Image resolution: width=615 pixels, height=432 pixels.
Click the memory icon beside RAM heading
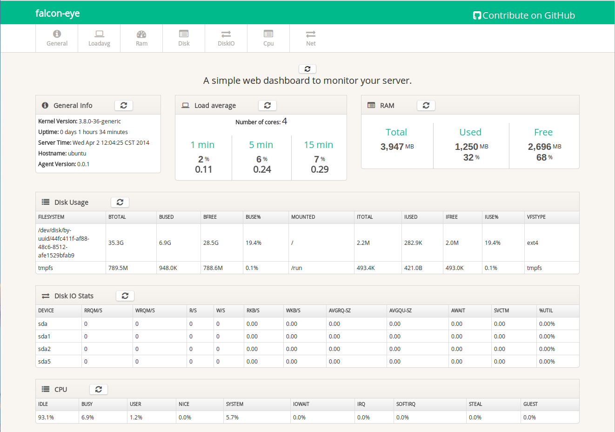(x=371, y=106)
